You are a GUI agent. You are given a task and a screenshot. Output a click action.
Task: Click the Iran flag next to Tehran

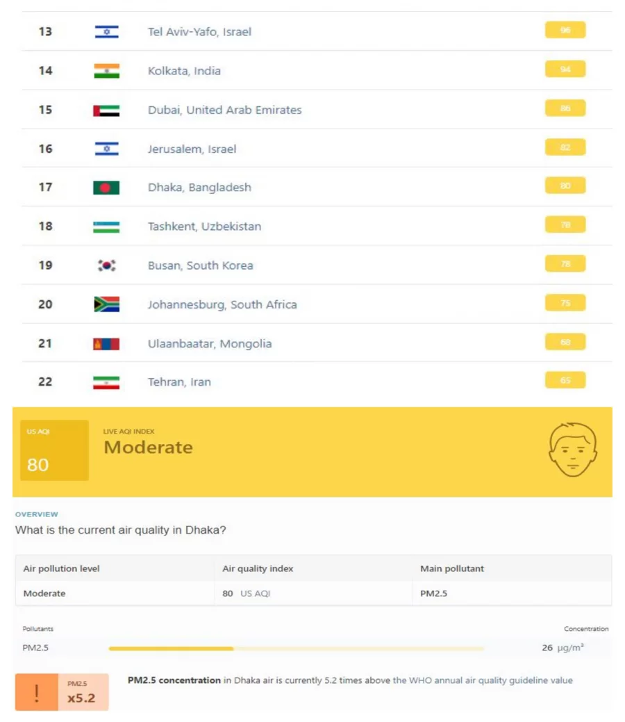tap(106, 381)
